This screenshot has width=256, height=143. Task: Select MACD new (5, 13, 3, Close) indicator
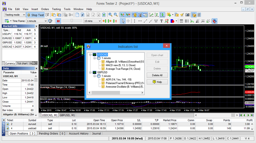120,65
